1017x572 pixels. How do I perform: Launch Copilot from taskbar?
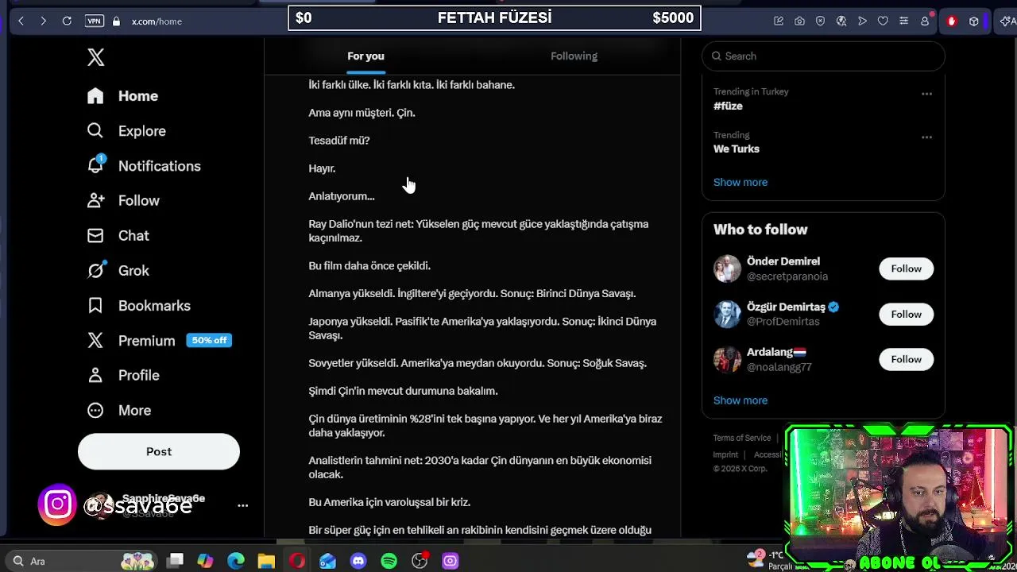pyautogui.click(x=205, y=561)
